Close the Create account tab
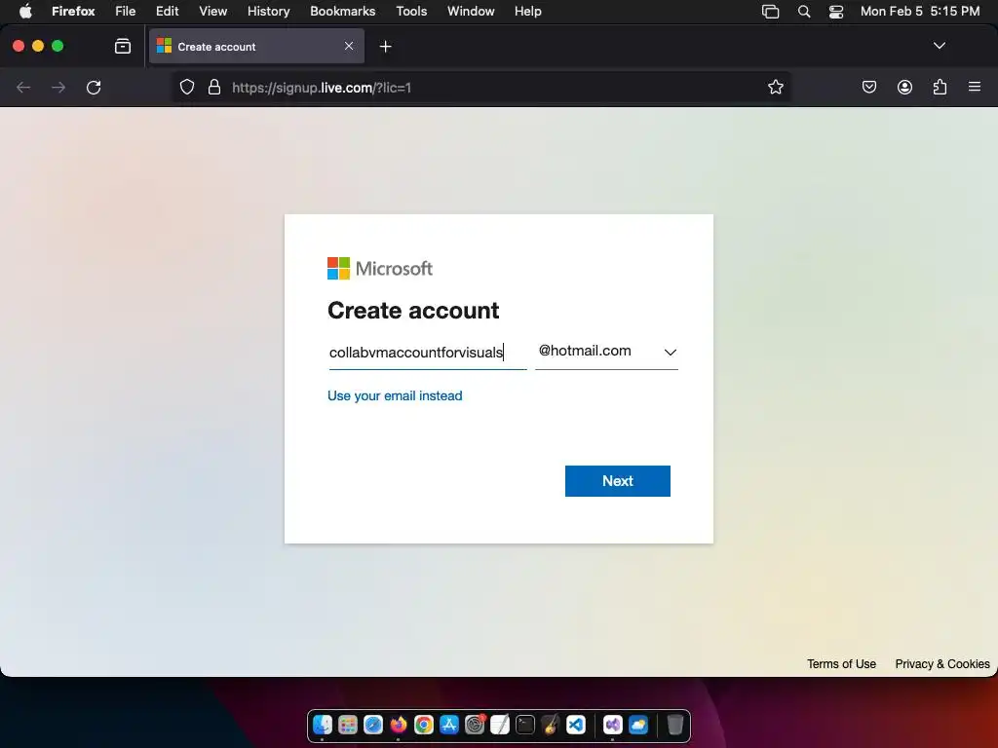Screen dimensions: 998x748 [x=349, y=46]
